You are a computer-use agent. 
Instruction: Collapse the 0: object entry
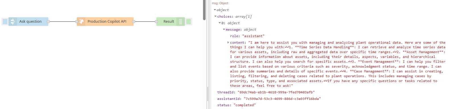coord(220,23)
